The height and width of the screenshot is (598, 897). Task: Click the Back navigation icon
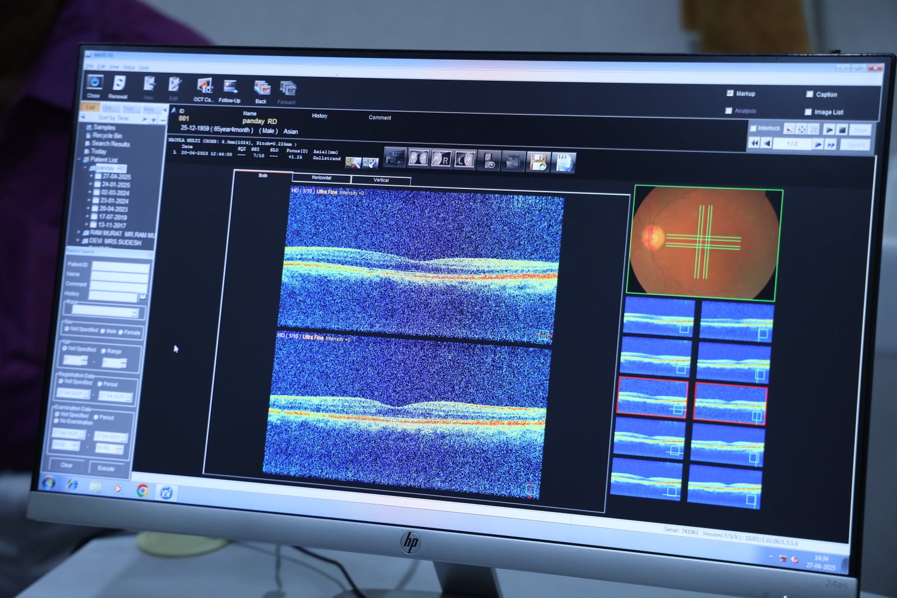coord(261,89)
